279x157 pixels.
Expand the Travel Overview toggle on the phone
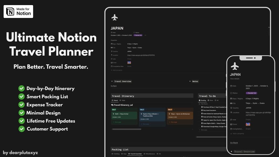[x=232, y=151]
